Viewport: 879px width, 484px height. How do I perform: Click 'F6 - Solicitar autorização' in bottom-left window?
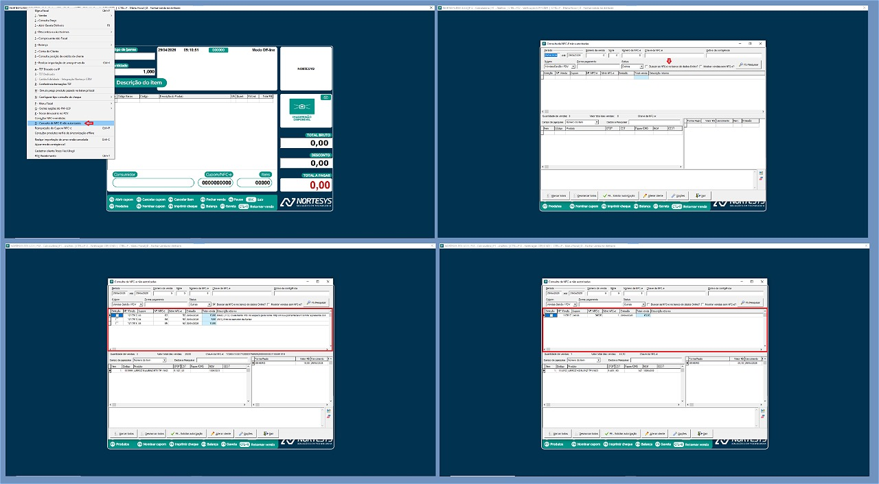187,433
